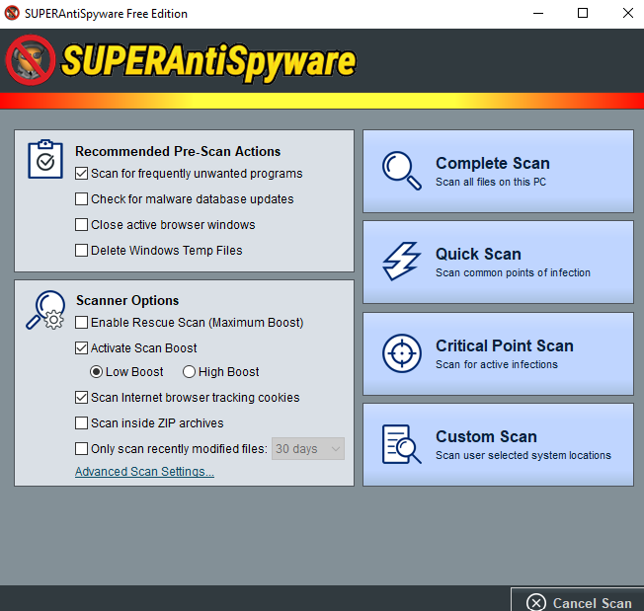Click the magnifier gear Scanner Options icon
The height and width of the screenshot is (611, 644).
45,310
